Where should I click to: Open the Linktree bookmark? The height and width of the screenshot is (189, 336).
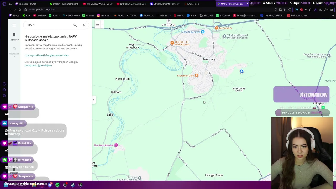tap(88, 15)
